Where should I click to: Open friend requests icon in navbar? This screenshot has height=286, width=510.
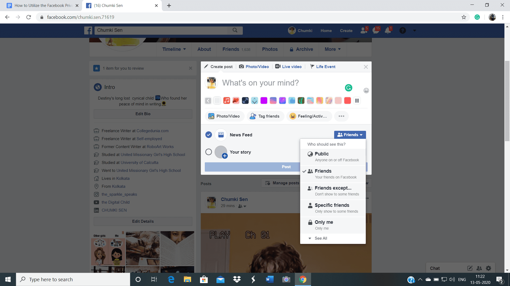364,30
